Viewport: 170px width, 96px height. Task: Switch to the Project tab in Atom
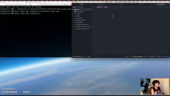(x=82, y=4)
